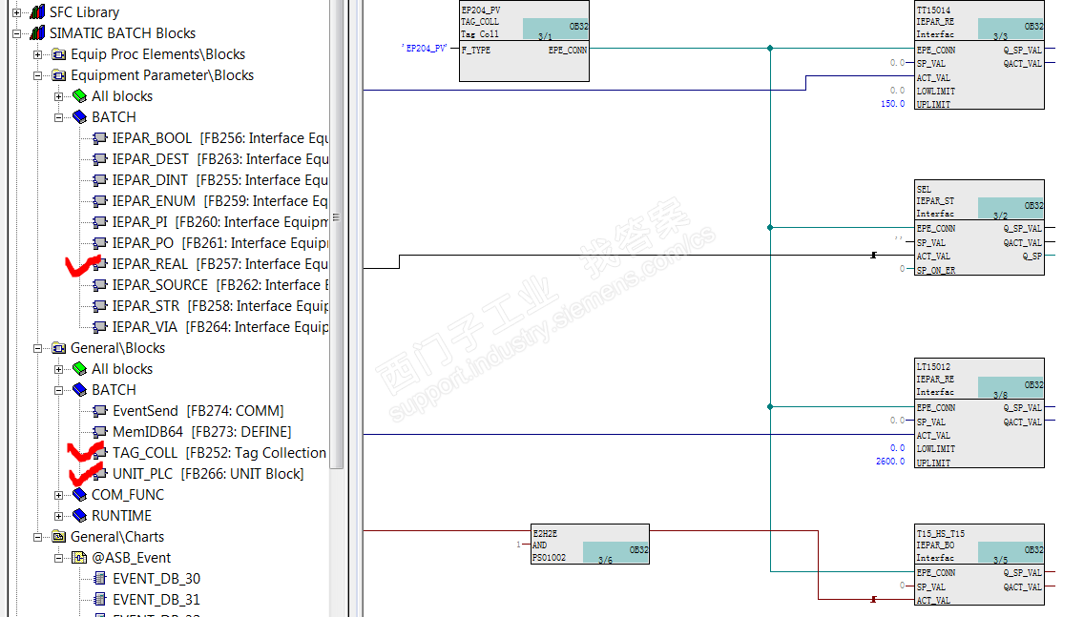Screen dimensions: 1084x617
Task: Select the LT15012 IEPAR_RE block header
Action: pyautogui.click(x=979, y=379)
